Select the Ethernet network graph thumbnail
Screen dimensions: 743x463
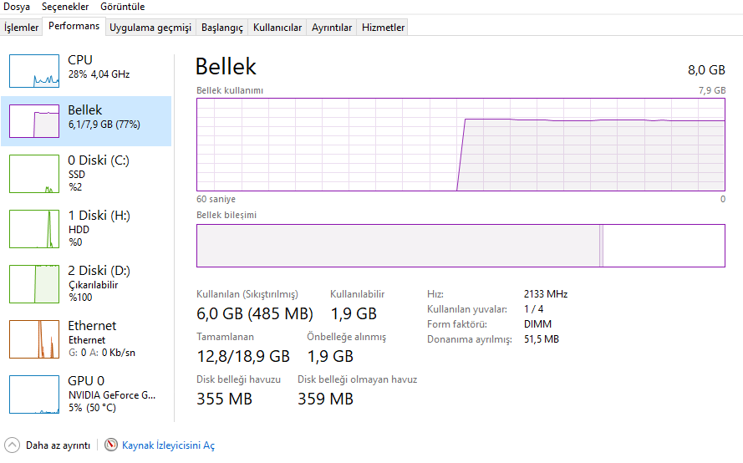34,338
